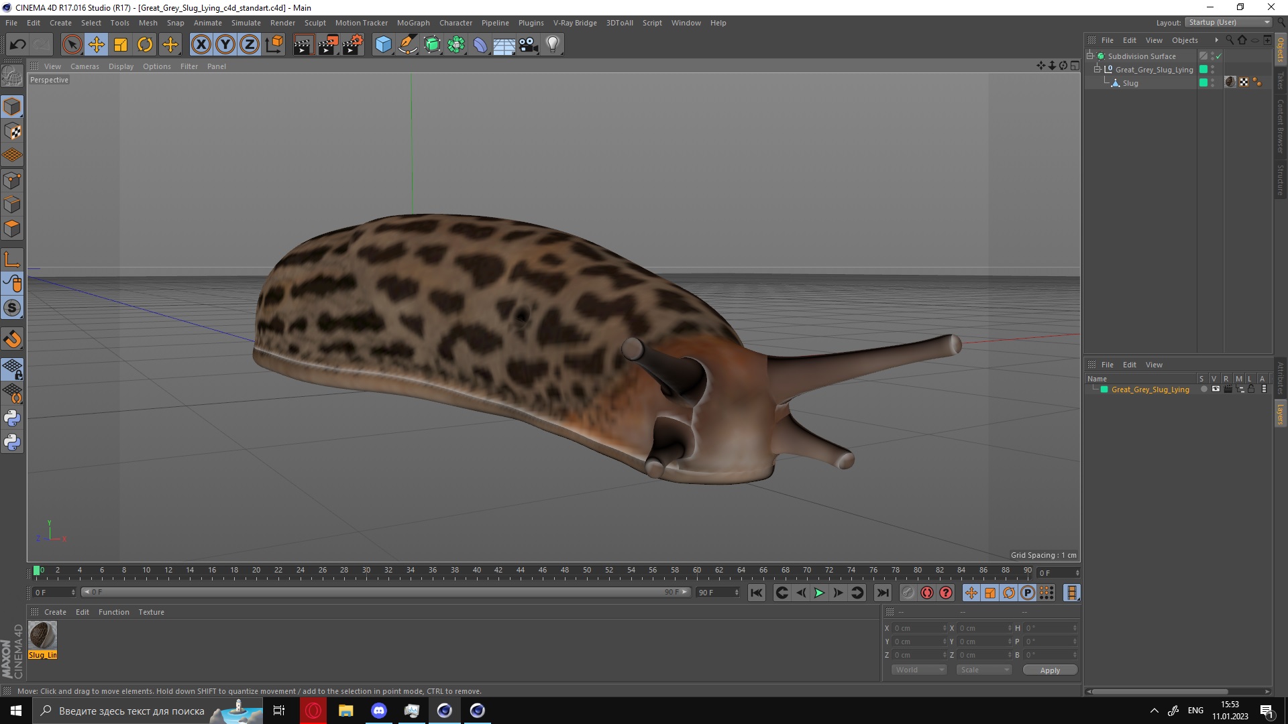Play animation forwards

[819, 593]
